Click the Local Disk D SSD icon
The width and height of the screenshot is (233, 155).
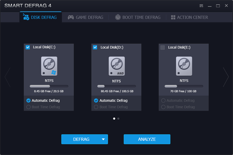[x=116, y=67]
